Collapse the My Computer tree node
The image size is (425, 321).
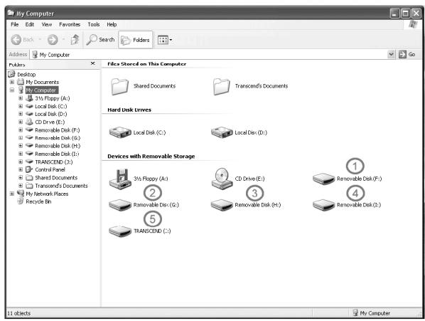pyautogui.click(x=12, y=90)
